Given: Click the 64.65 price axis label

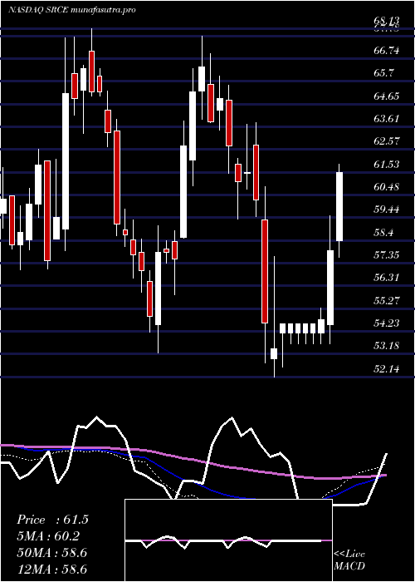Looking at the screenshot, I should coord(387,96).
